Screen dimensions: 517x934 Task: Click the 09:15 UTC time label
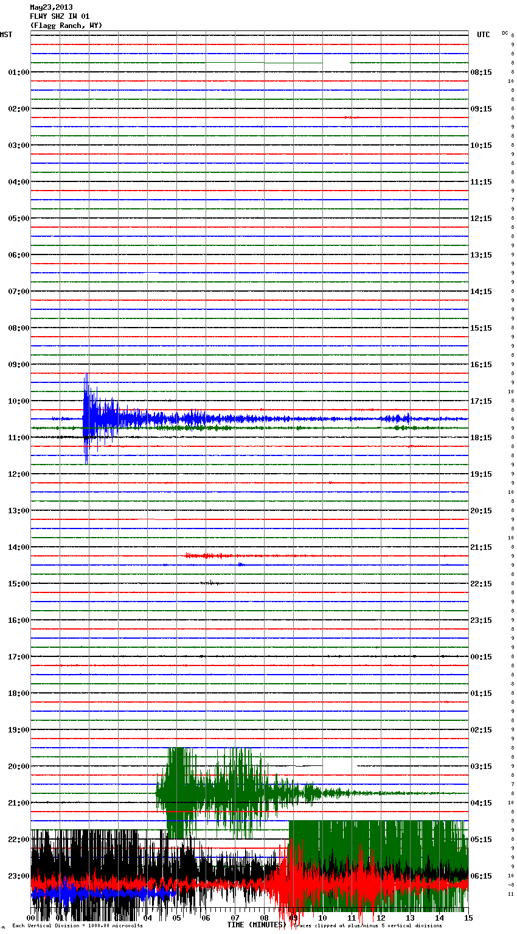pyautogui.click(x=481, y=109)
